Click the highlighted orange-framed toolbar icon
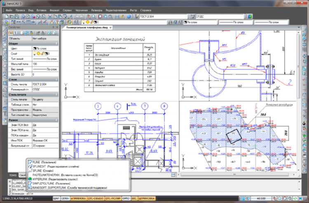309x203 pixels. pos(69,22)
